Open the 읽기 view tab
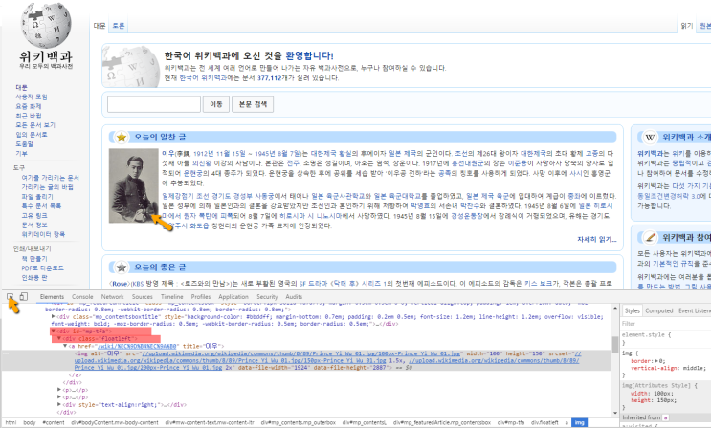 pos(687,26)
